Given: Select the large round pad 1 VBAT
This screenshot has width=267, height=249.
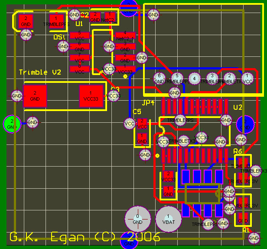Looking at the screenshot, I should 169,219.
